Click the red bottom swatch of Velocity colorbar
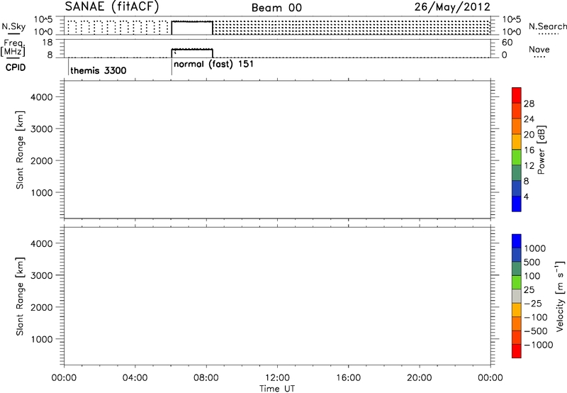The height and width of the screenshot is (393, 567). click(x=517, y=351)
